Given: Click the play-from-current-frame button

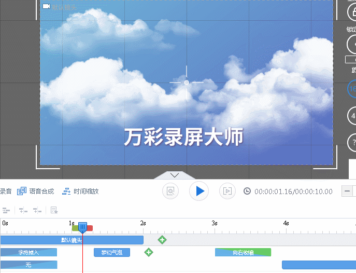Looking at the screenshot, I should (227, 191).
